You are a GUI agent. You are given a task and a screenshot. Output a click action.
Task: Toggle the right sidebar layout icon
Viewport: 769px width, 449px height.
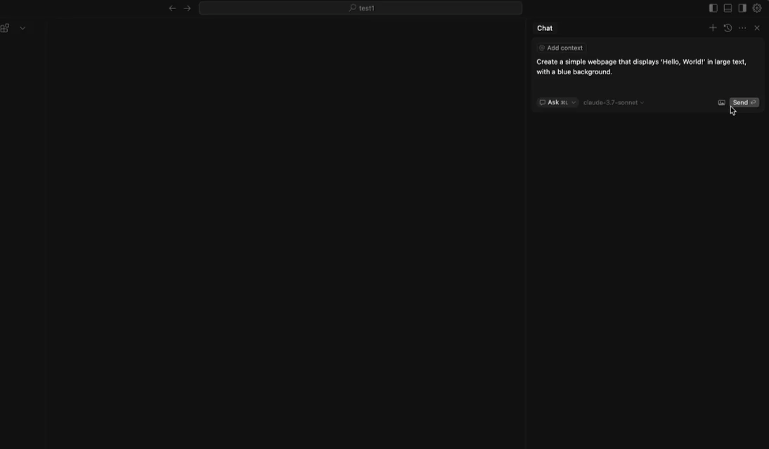(742, 8)
